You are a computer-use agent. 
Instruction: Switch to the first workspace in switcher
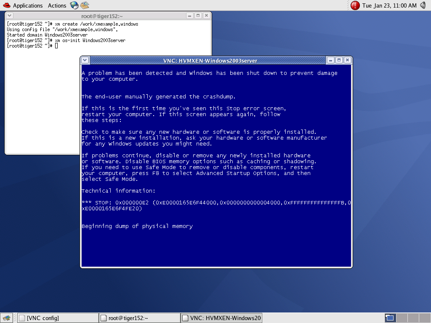pyautogui.click(x=390, y=318)
